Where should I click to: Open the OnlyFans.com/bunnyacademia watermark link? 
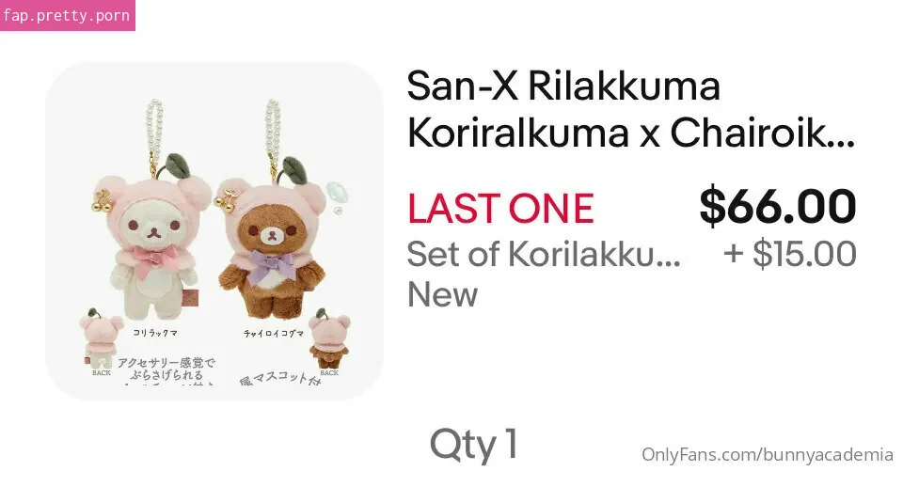pyautogui.click(x=768, y=455)
